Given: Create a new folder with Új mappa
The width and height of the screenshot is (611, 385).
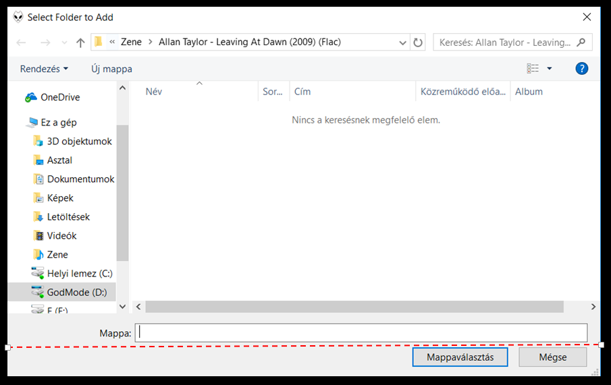Looking at the screenshot, I should click(x=111, y=69).
